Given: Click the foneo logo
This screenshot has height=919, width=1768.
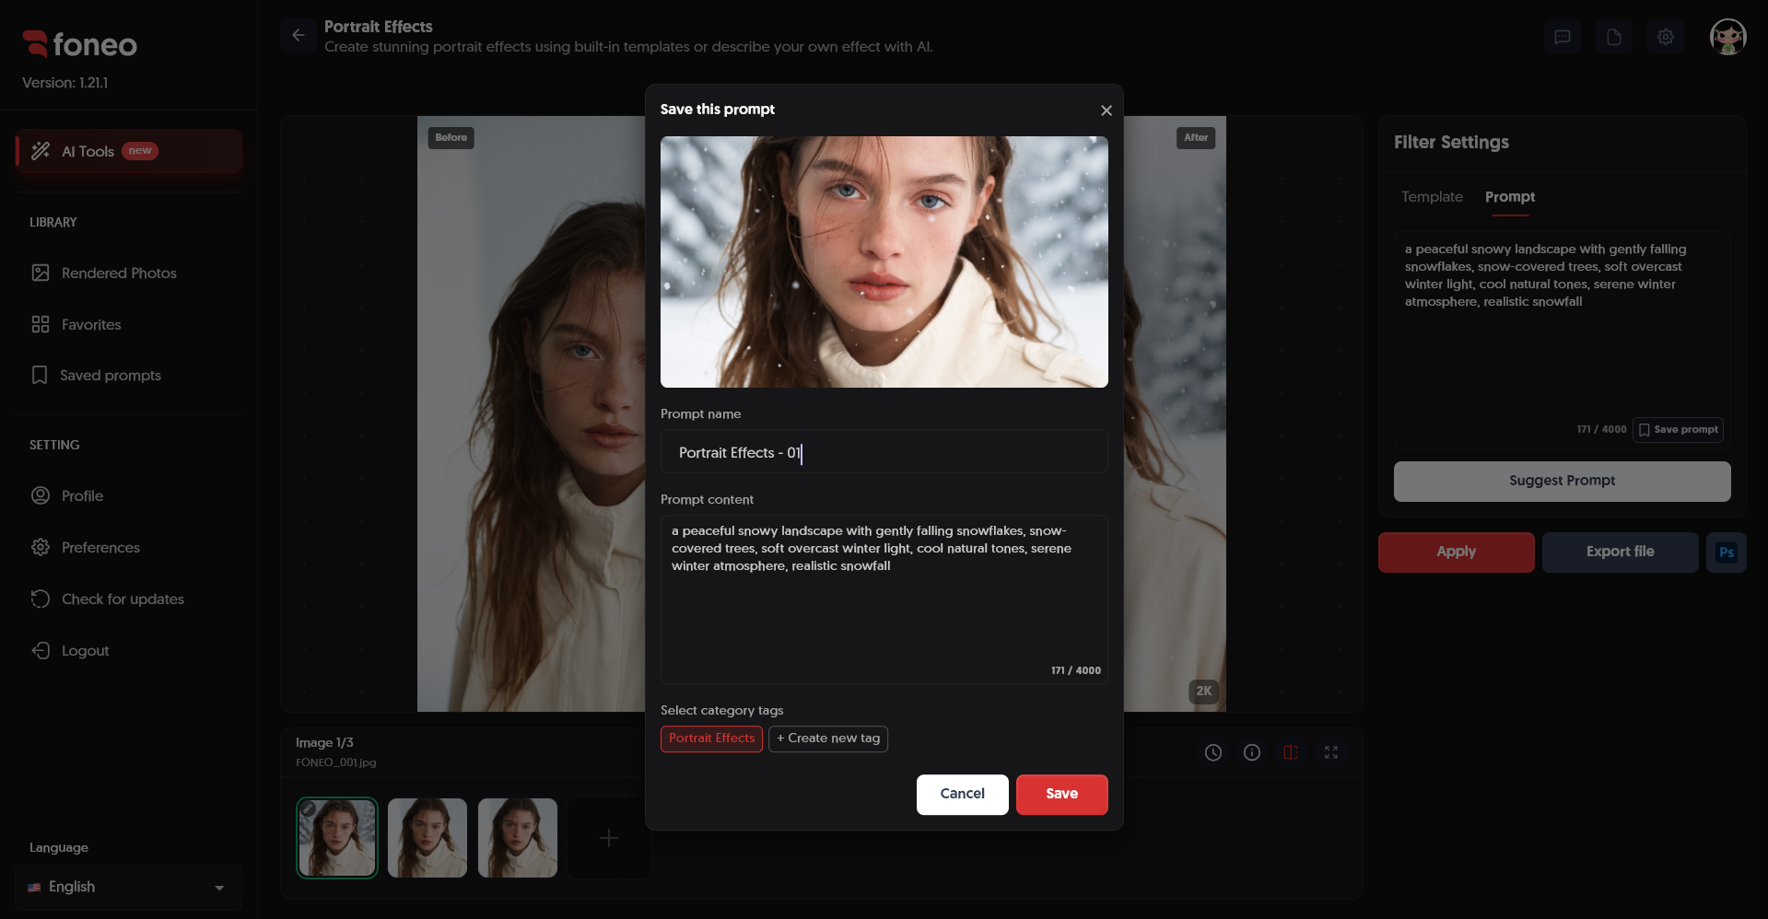Looking at the screenshot, I should click(80, 44).
